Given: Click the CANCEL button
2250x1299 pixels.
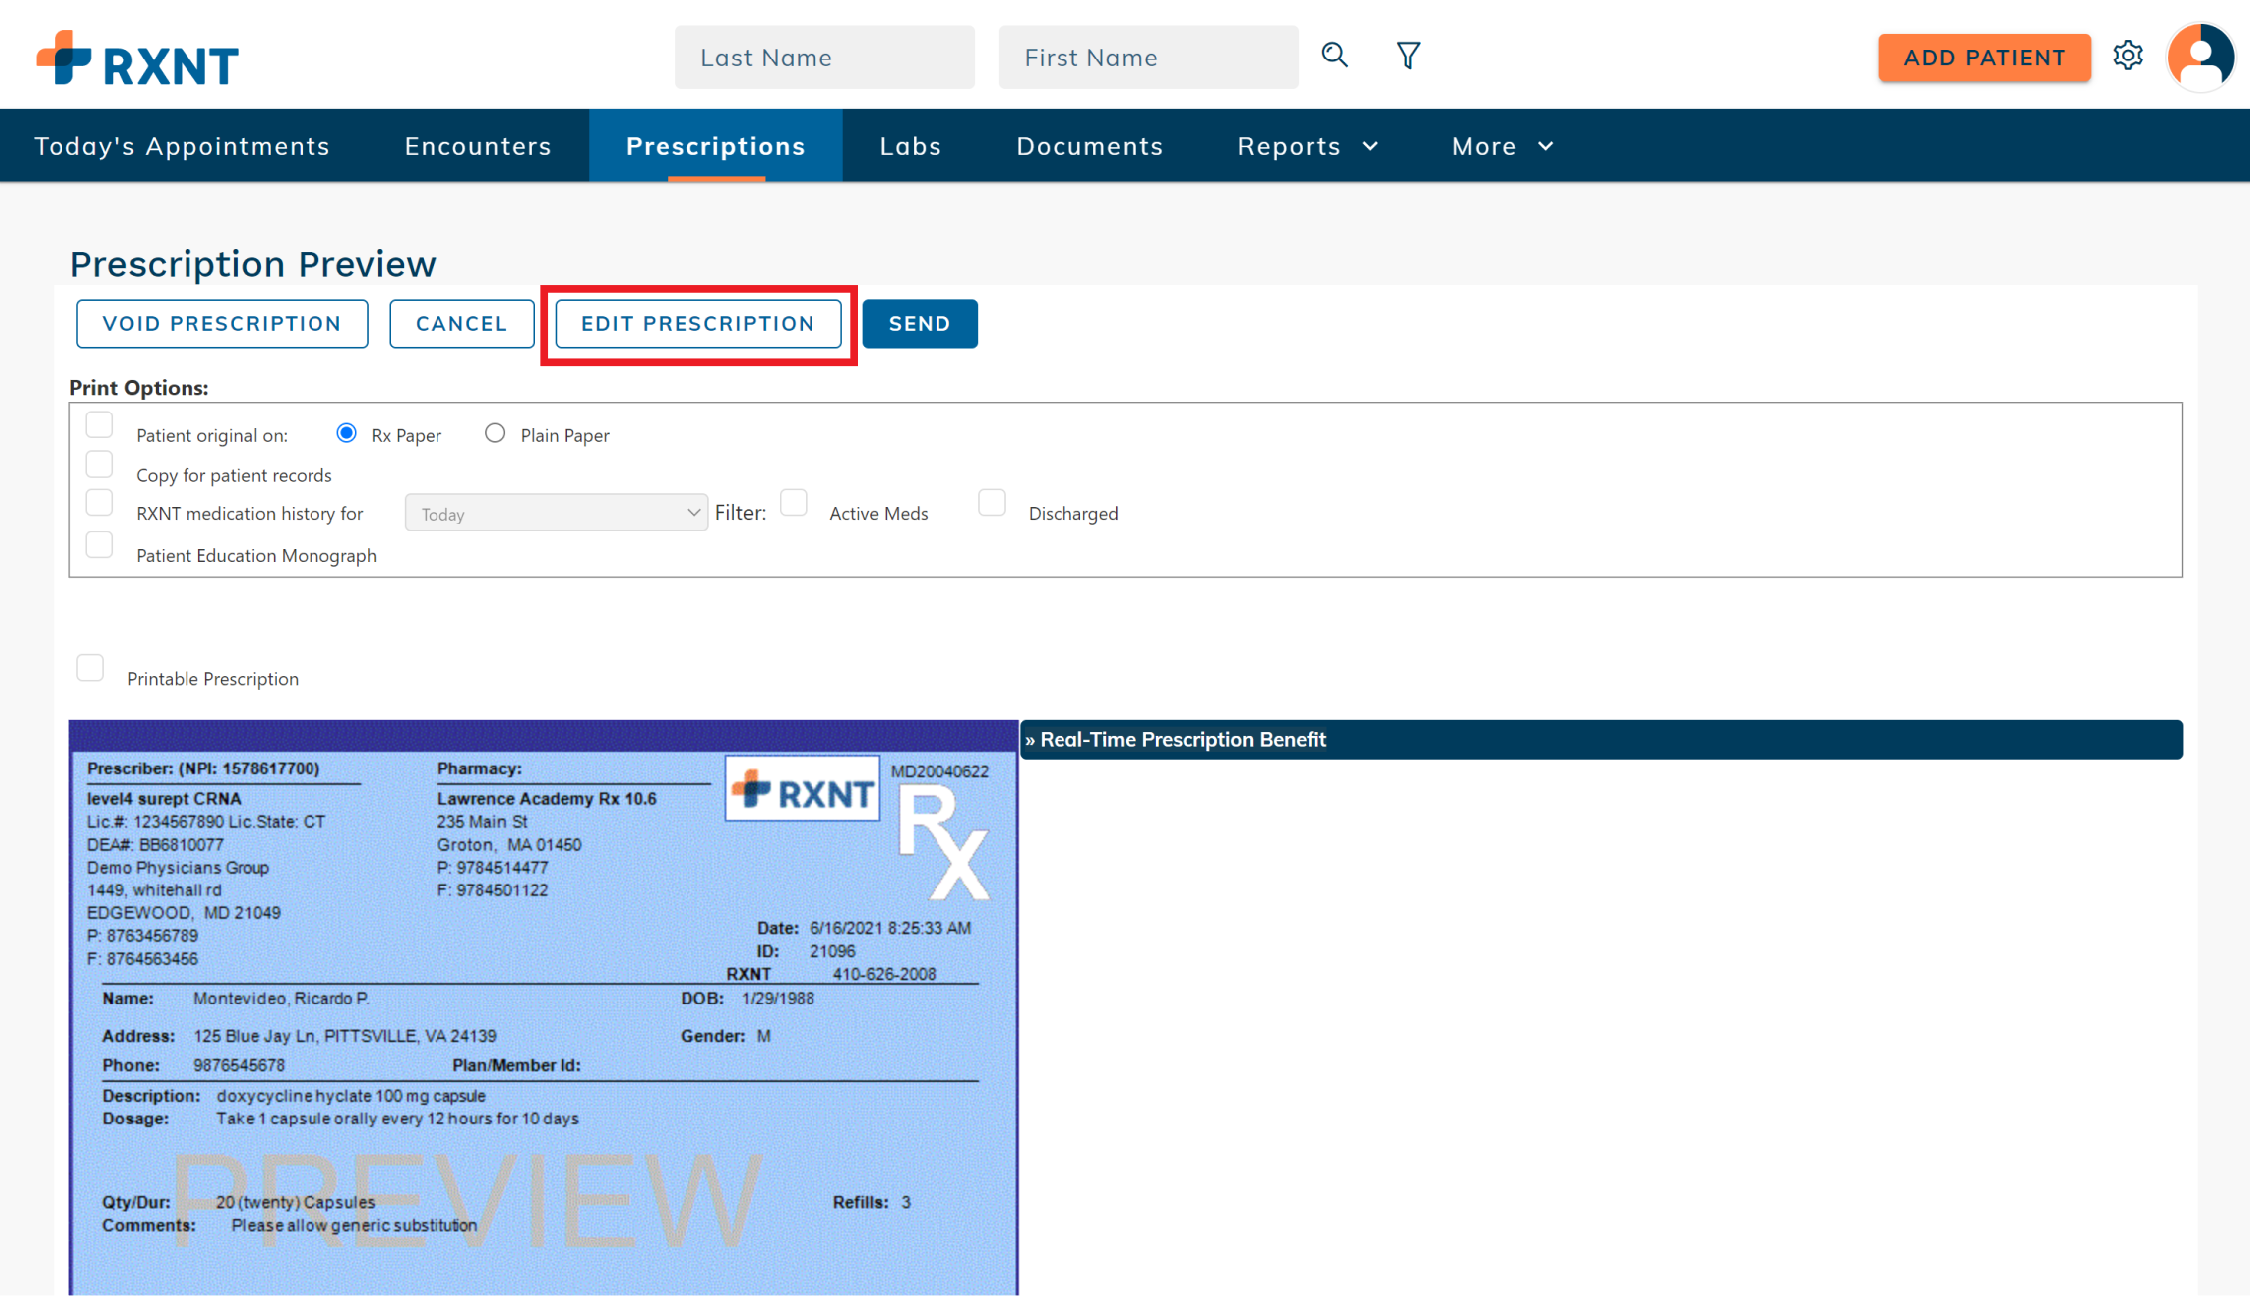Looking at the screenshot, I should pos(461,324).
